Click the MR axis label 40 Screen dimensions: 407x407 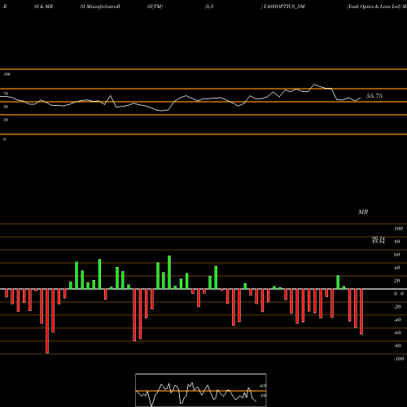pyautogui.click(x=396, y=268)
